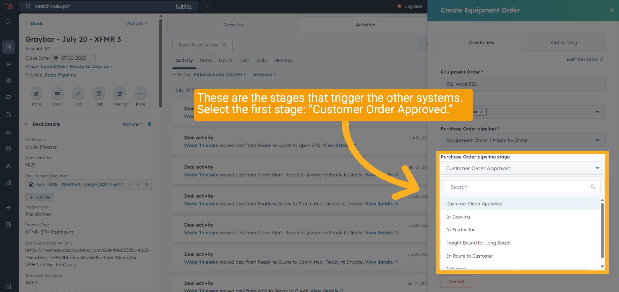Switch to the Activities tab
The width and height of the screenshot is (619, 292).
[366, 25]
